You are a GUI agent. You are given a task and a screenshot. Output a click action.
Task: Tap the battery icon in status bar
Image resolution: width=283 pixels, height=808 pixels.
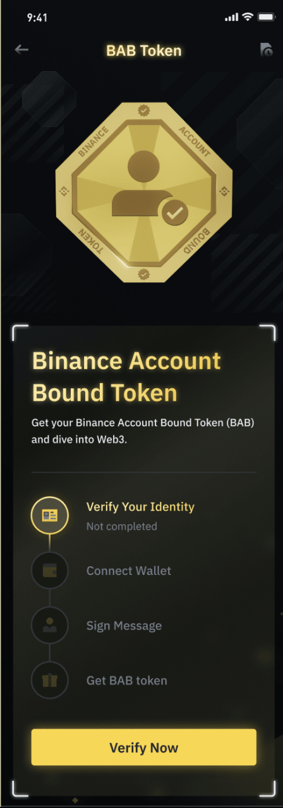tap(266, 18)
